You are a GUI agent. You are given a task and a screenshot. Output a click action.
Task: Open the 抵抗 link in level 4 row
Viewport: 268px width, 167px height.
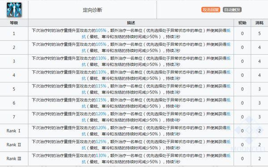(228, 72)
